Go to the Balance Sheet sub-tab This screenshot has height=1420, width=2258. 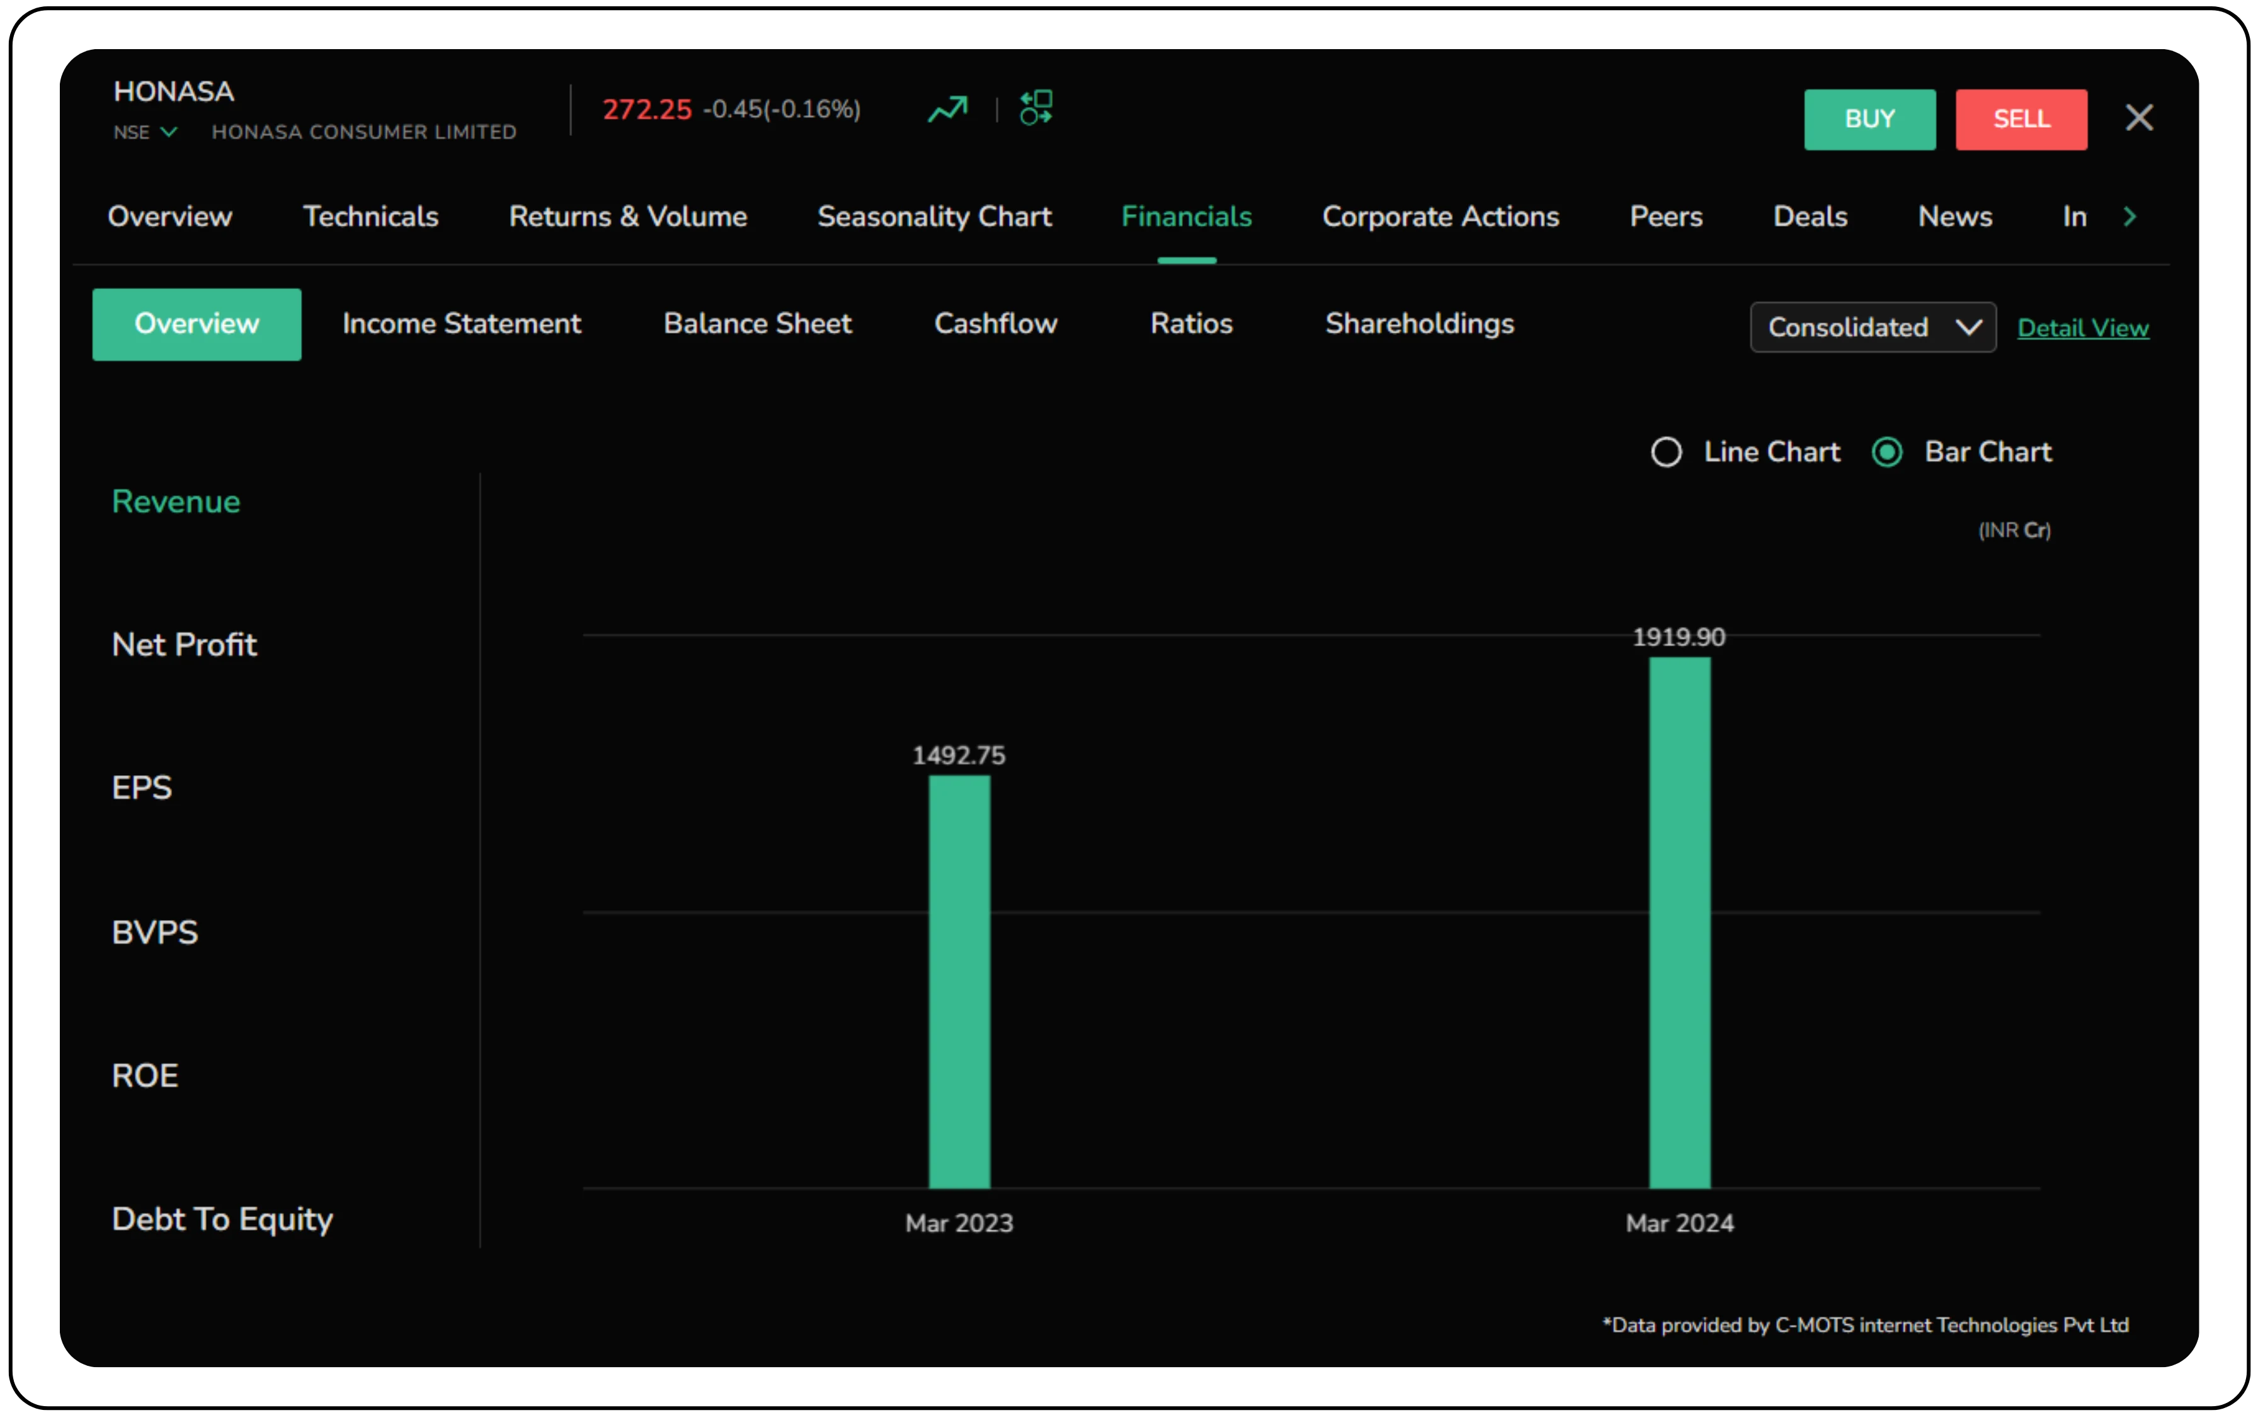click(756, 324)
